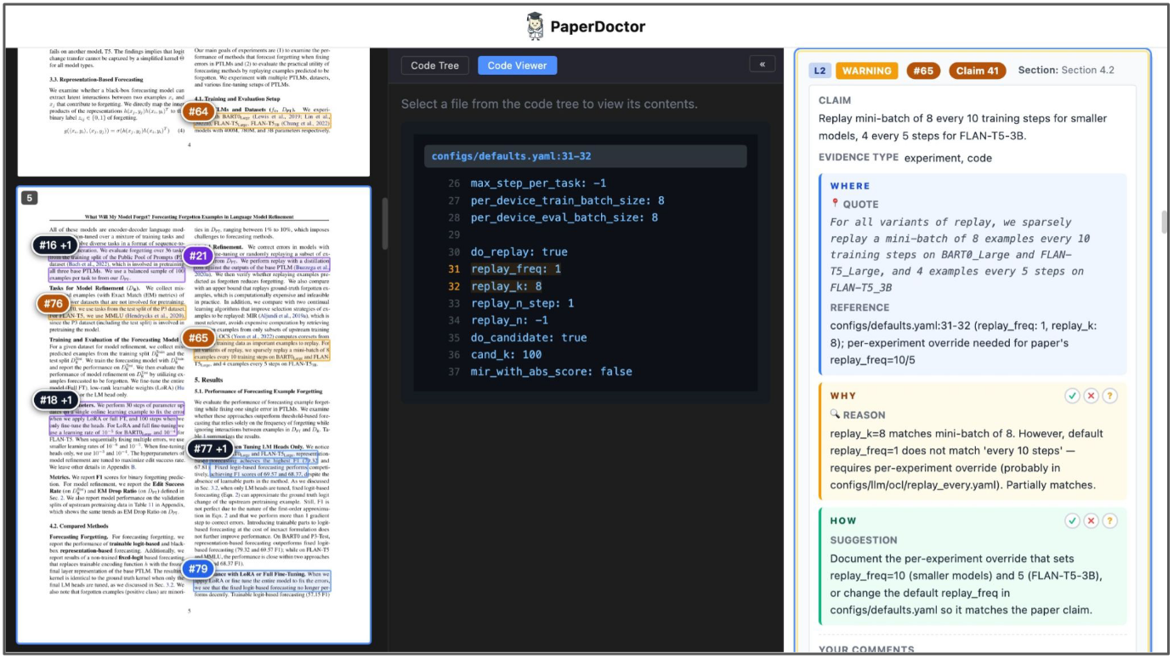Click code line replay_n: -1
The height and width of the screenshot is (659, 1174).
[509, 320]
